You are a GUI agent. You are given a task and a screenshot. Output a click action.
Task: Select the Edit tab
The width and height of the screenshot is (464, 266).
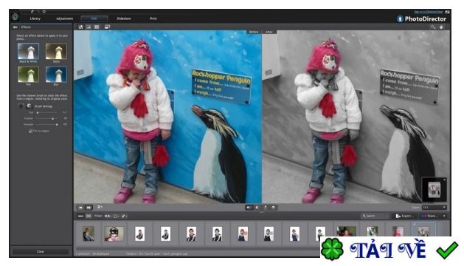coord(94,18)
